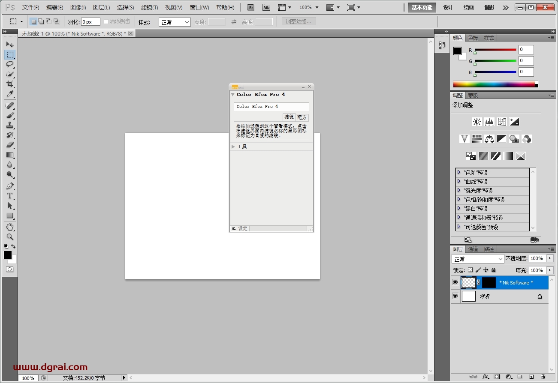Delete layer with trash icon
558x383 pixels.
coord(543,377)
